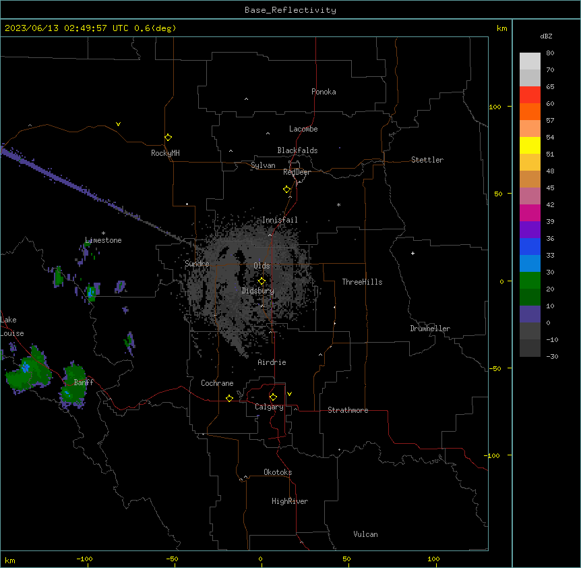Image resolution: width=581 pixels, height=568 pixels.
Task: Click the Stettler city label
Action: [x=427, y=160]
